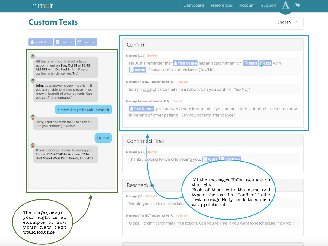
Task: Click Default label beside NOT understanding [92]
Action: [182, 216]
